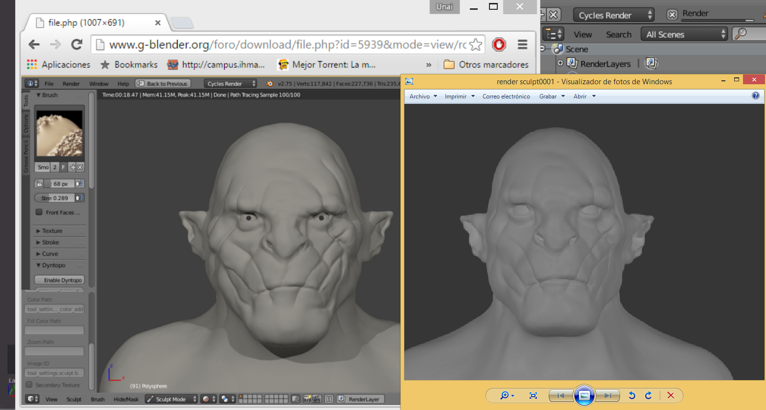This screenshot has width=766, height=410.
Task: Click the Correo electrónico button
Action: 506,96
